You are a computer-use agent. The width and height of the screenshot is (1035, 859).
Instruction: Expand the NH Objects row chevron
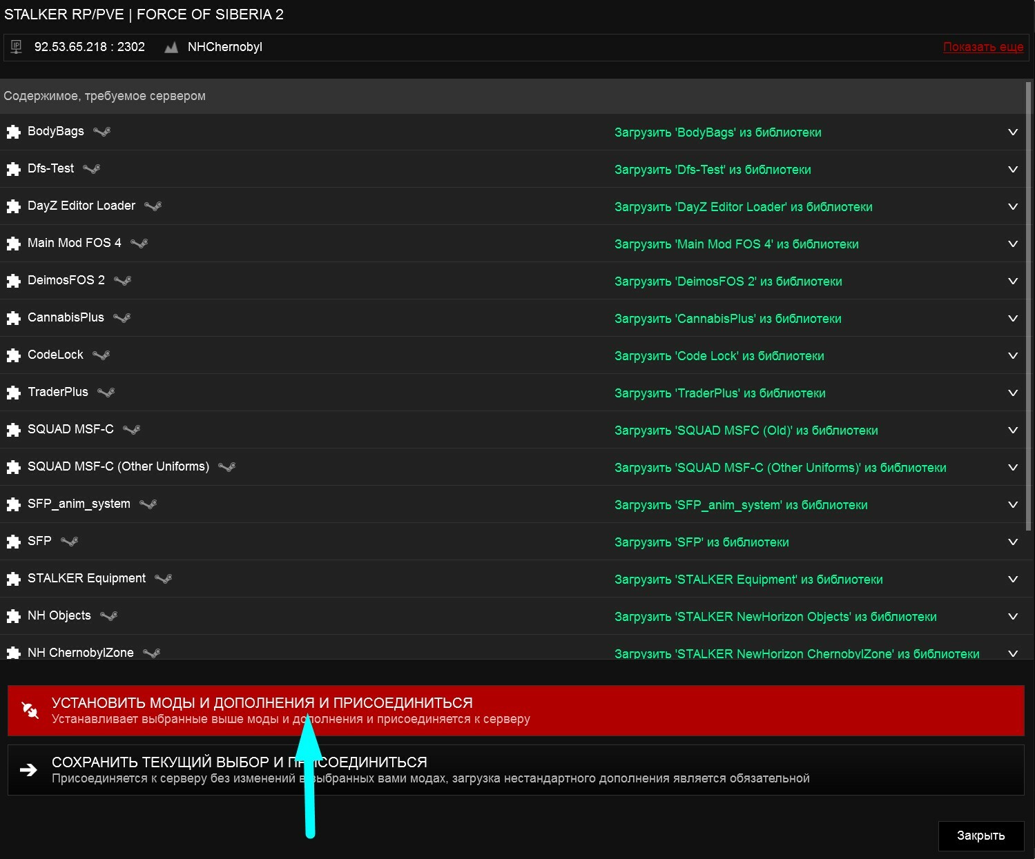(1013, 616)
